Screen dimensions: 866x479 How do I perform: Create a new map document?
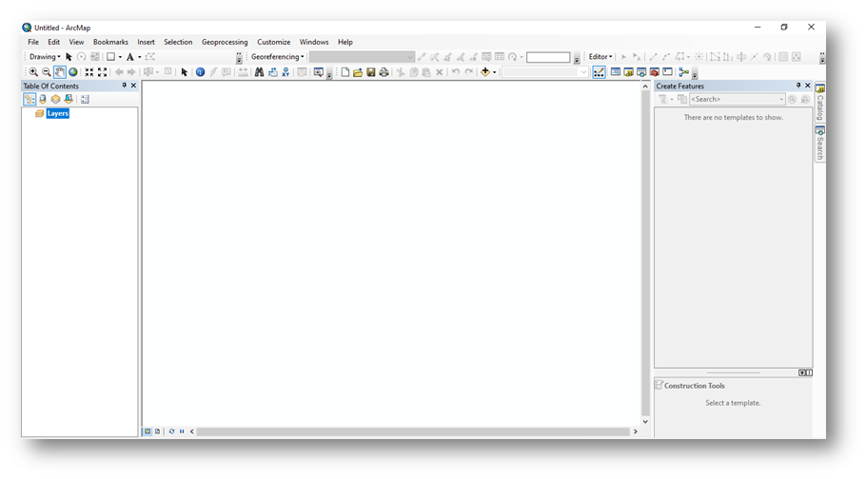click(x=345, y=72)
